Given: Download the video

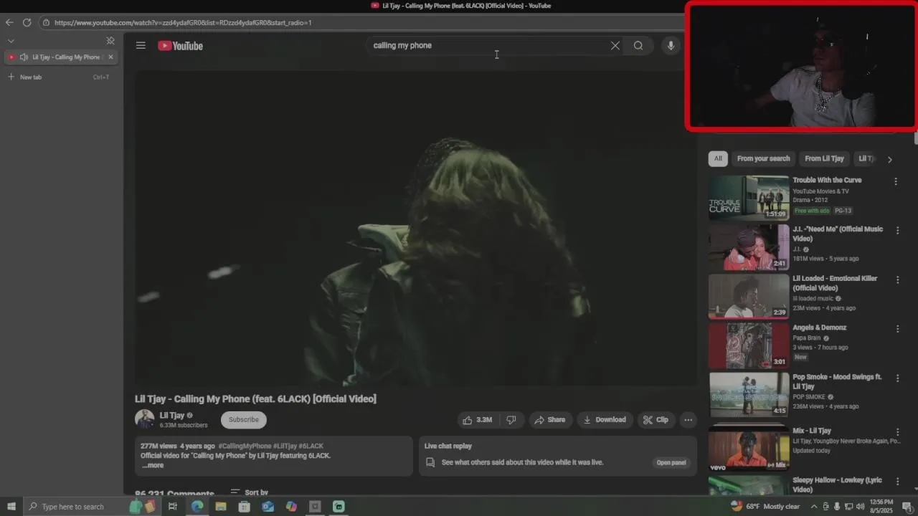Looking at the screenshot, I should 605,420.
